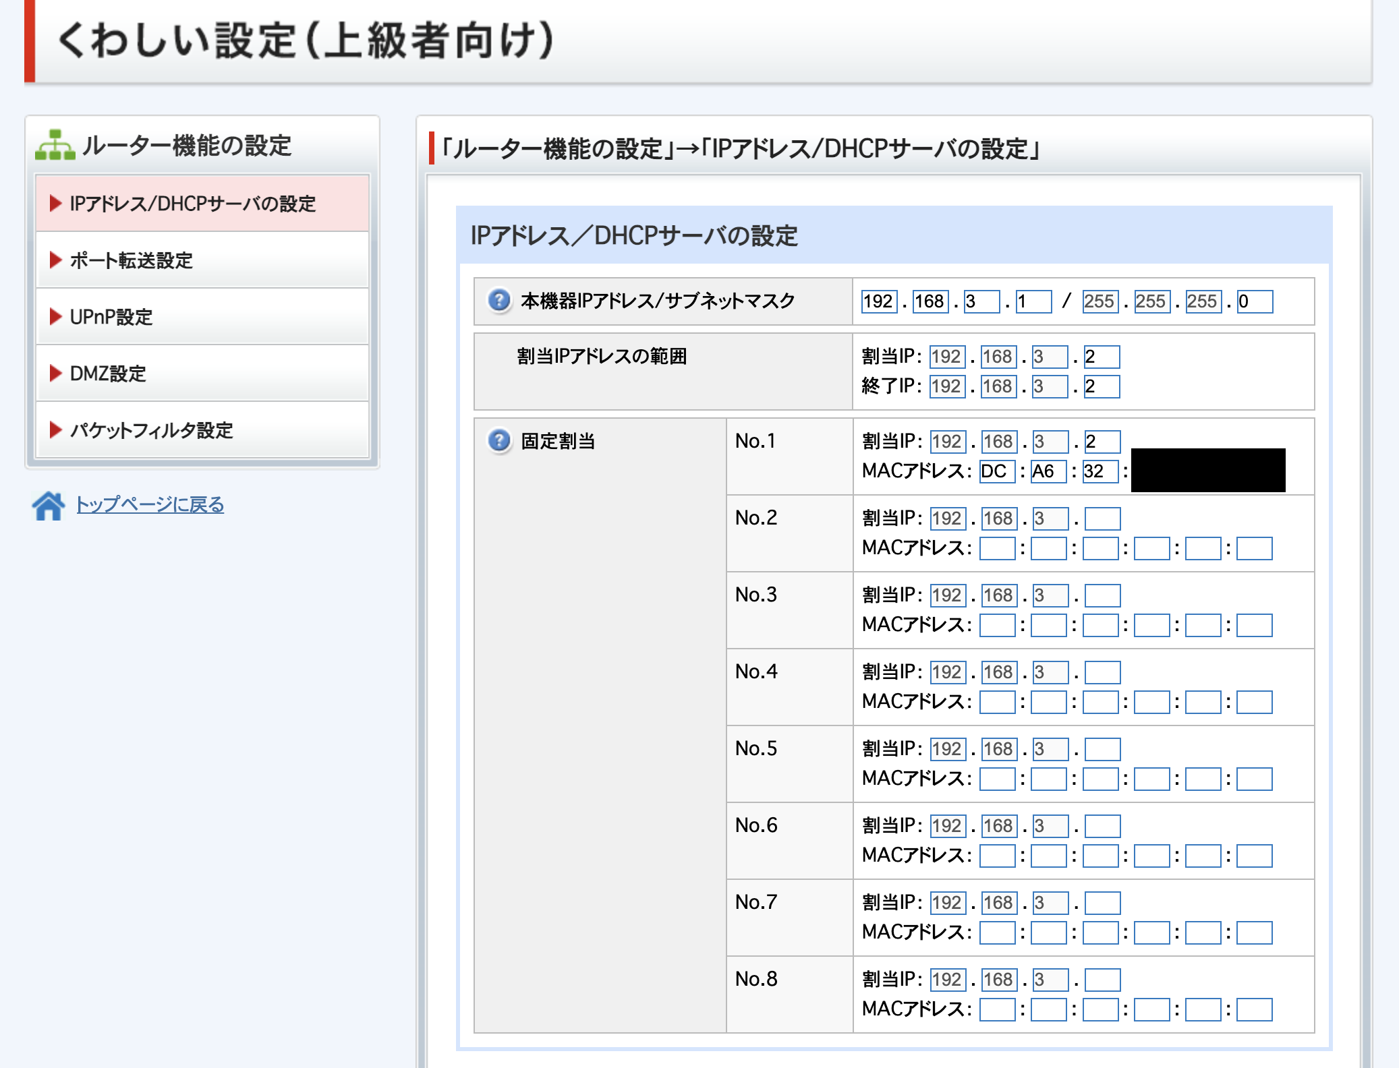Viewport: 1399px width, 1068px height.
Task: Open パケットフィルタ設定 menu item
Action: coord(152,430)
